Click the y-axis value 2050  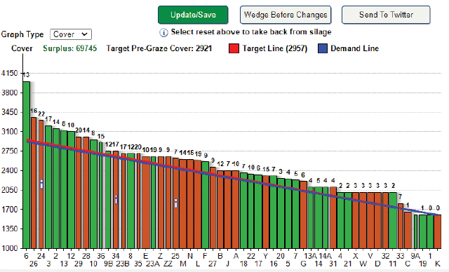click(x=10, y=190)
